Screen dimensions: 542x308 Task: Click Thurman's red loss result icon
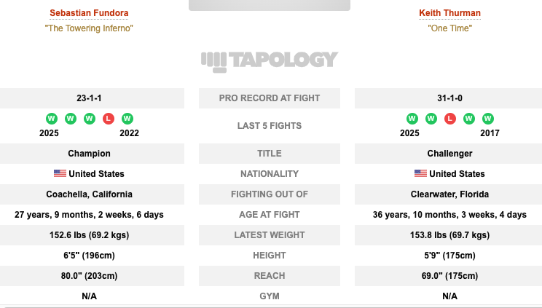tap(450, 119)
